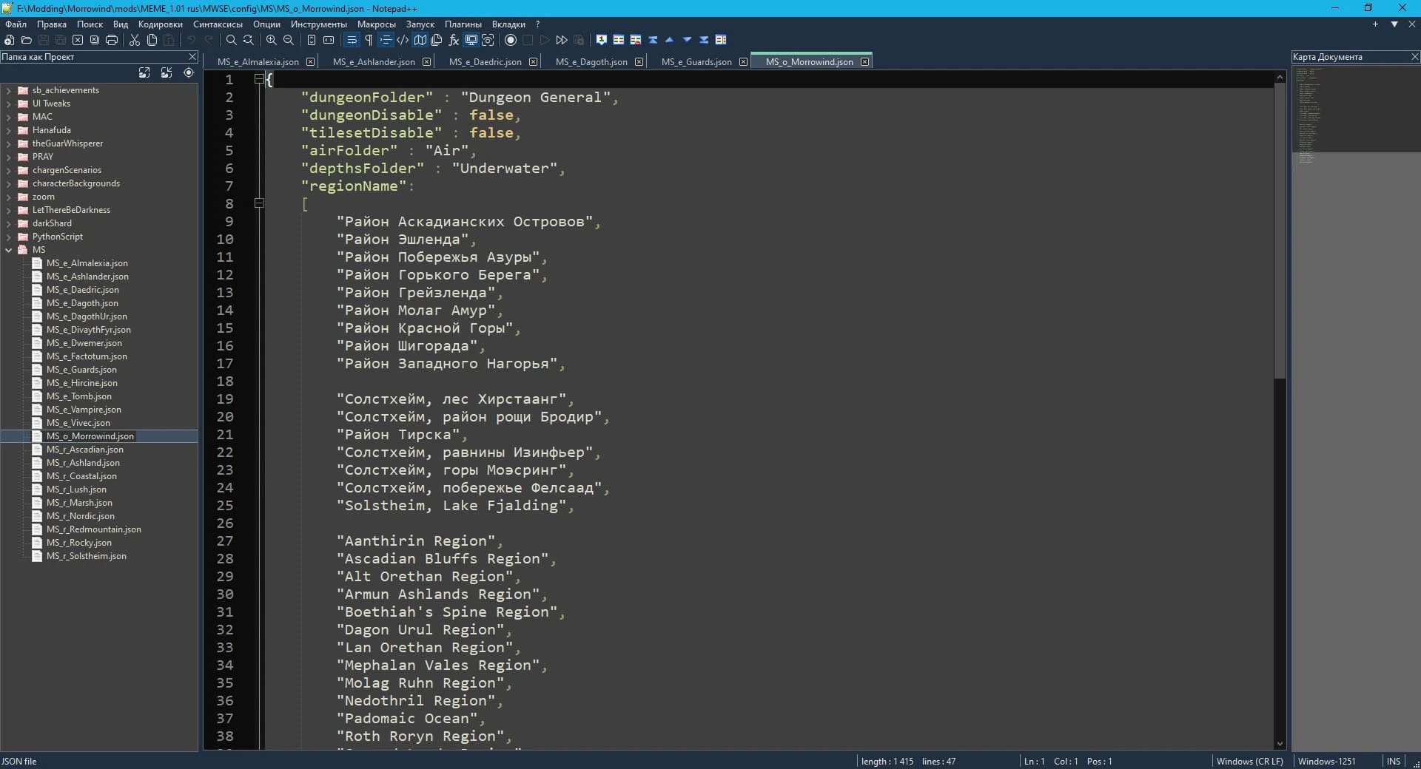Click the scroll down arrow of editor
This screenshot has width=1421, height=769.
[x=1280, y=744]
